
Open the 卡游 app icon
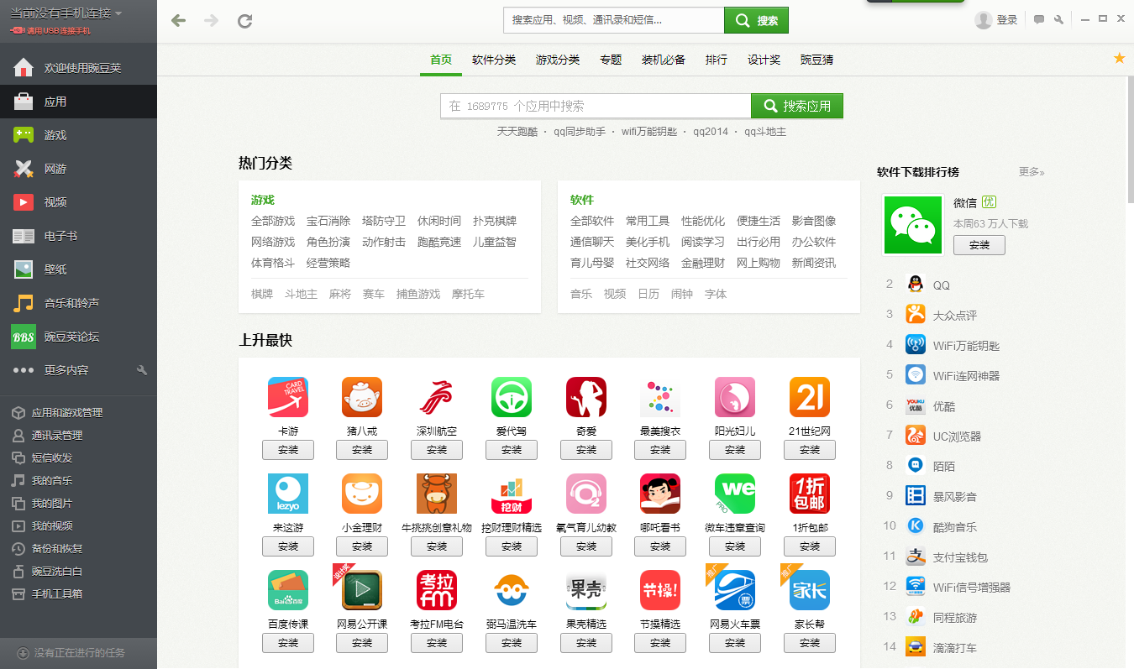coord(288,397)
